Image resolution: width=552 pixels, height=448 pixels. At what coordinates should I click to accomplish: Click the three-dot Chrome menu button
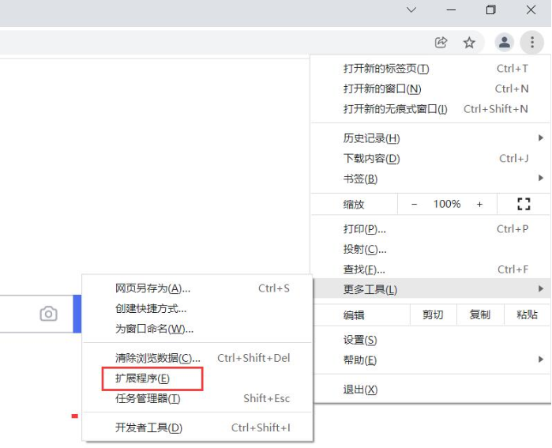(x=532, y=43)
